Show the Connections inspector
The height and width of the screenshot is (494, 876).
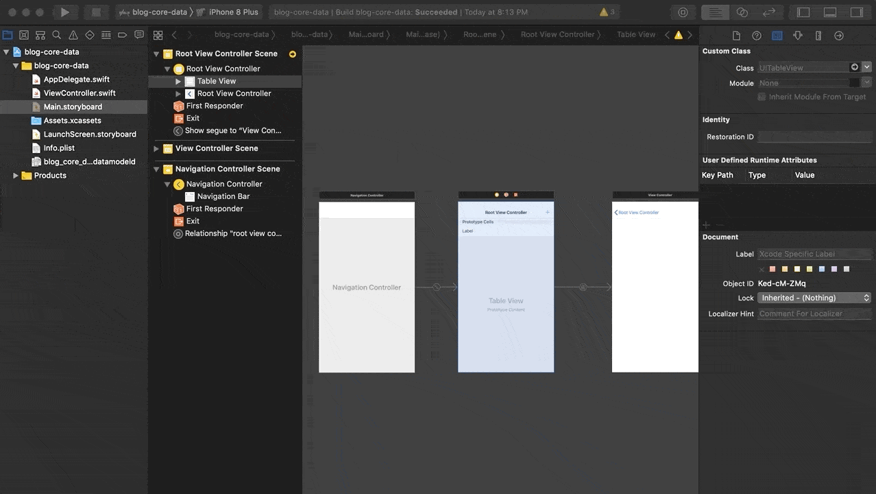pyautogui.click(x=839, y=36)
